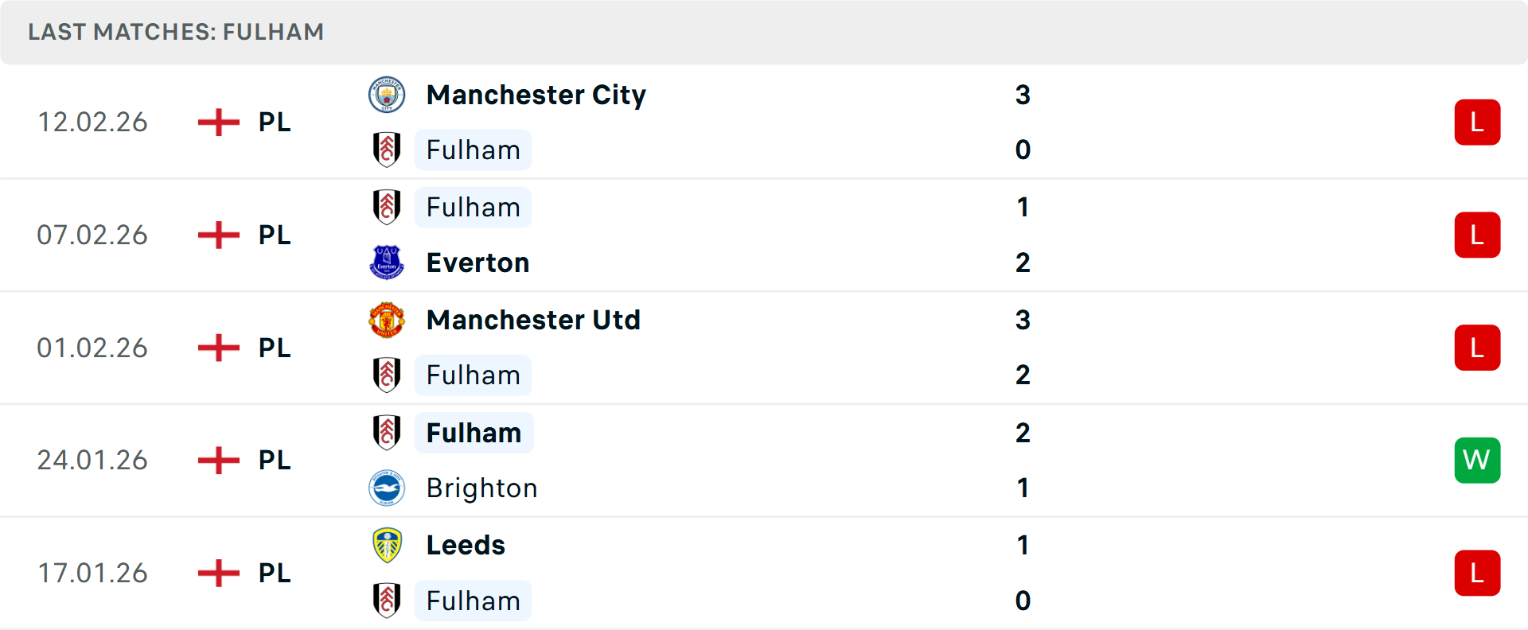Select the Everton club badge
The image size is (1528, 630).
click(x=388, y=262)
